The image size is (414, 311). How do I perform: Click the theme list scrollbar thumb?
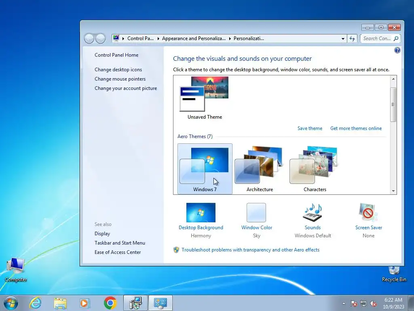(393, 104)
